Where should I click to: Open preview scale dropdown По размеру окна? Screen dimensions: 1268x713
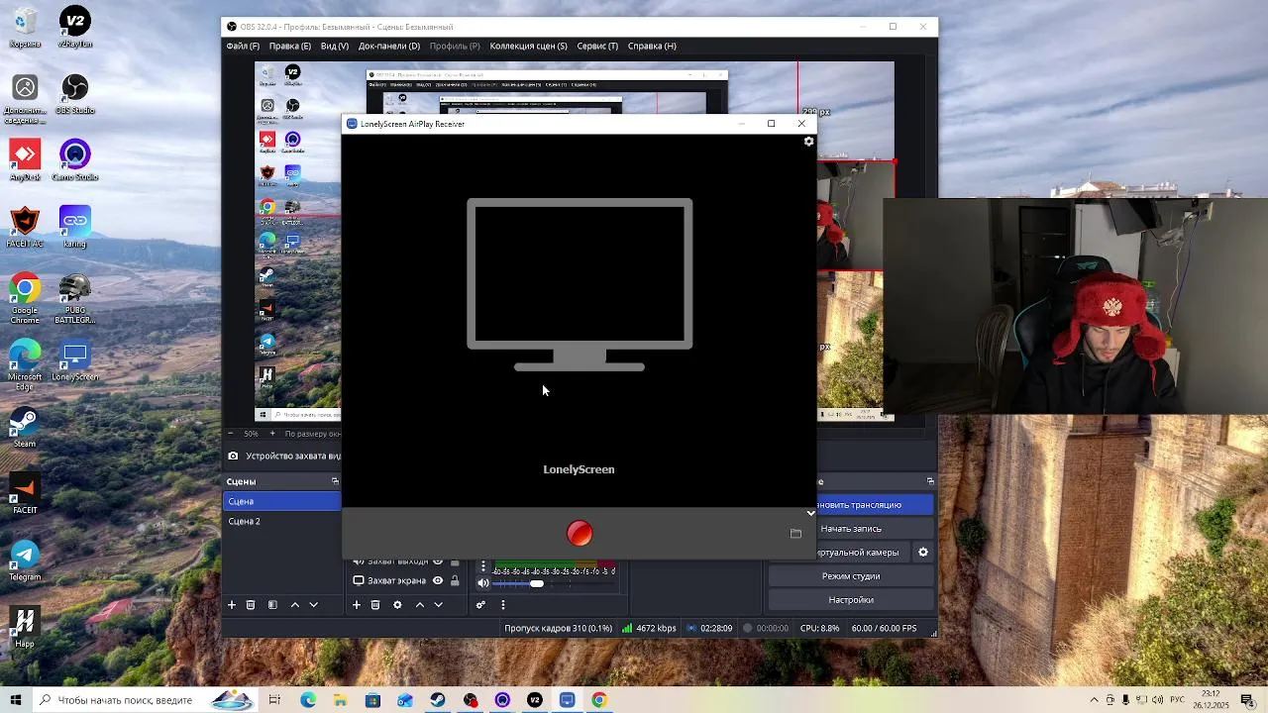coord(311,434)
